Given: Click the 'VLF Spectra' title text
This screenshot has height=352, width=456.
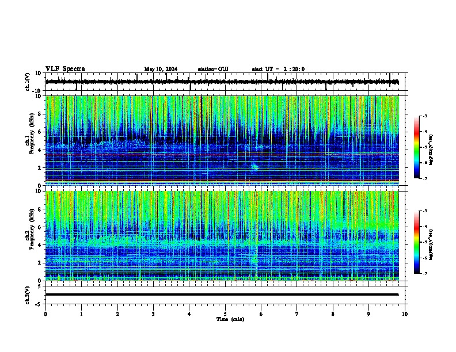Looking at the screenshot, I should (65, 69).
